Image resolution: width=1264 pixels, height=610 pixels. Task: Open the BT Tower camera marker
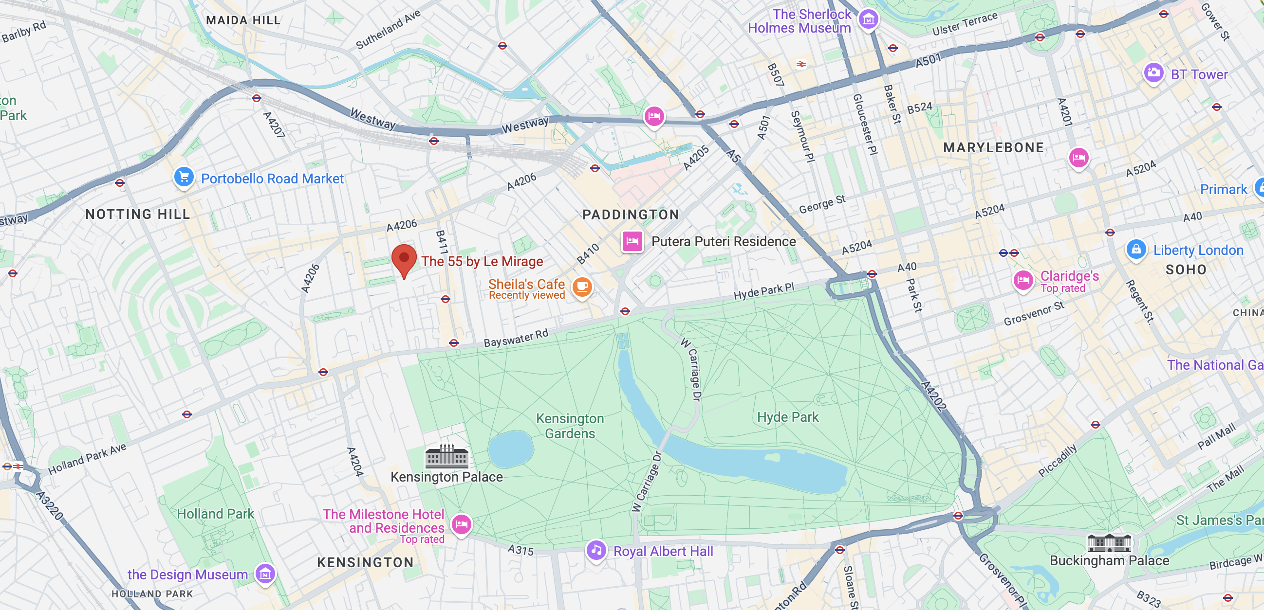click(1153, 73)
